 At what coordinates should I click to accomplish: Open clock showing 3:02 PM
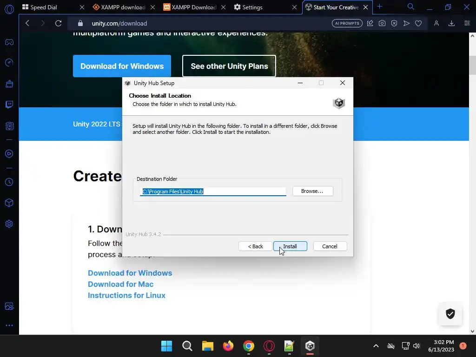(x=441, y=346)
